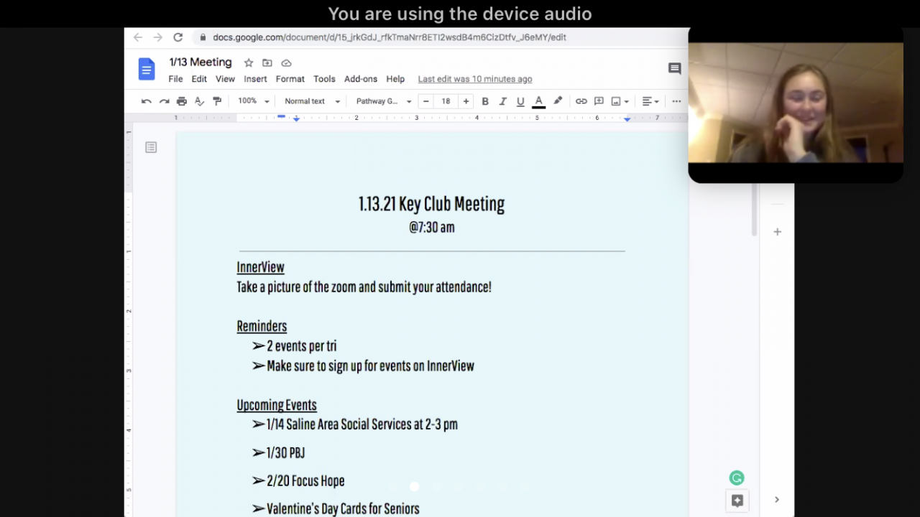Screen dimensions: 920x517
Task: Click the 'Last edit was 10 minutes ago' link
Action: [x=475, y=79]
